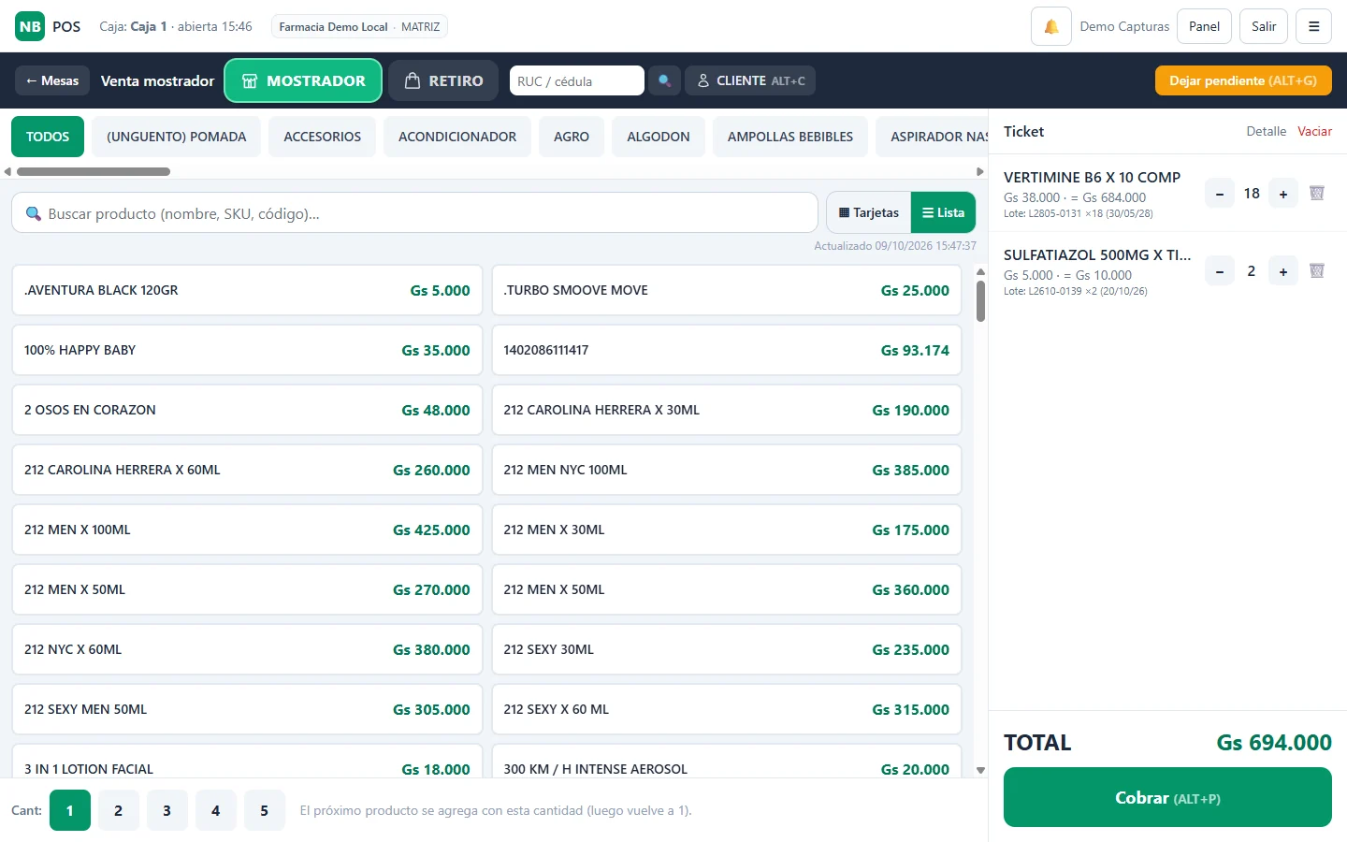Delete SULFATIAZOL item with trash icon
1347x842 pixels.
point(1317,271)
